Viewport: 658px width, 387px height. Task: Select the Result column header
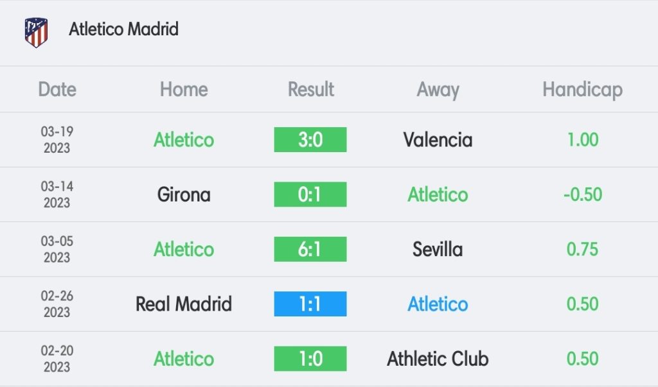(x=310, y=89)
